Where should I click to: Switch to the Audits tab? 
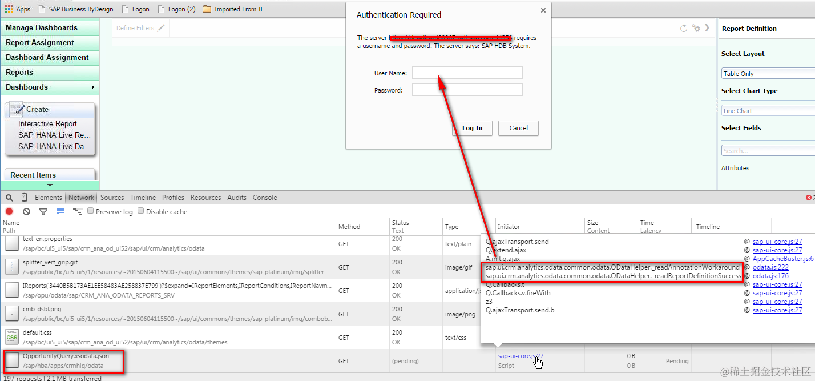click(x=237, y=198)
